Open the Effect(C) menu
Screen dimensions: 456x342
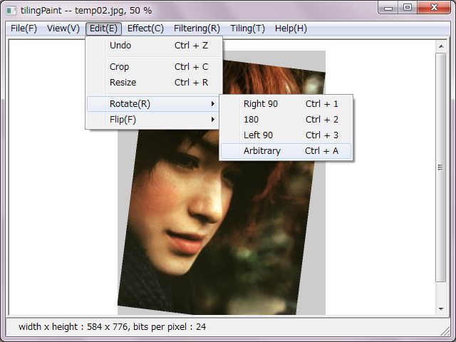point(145,28)
